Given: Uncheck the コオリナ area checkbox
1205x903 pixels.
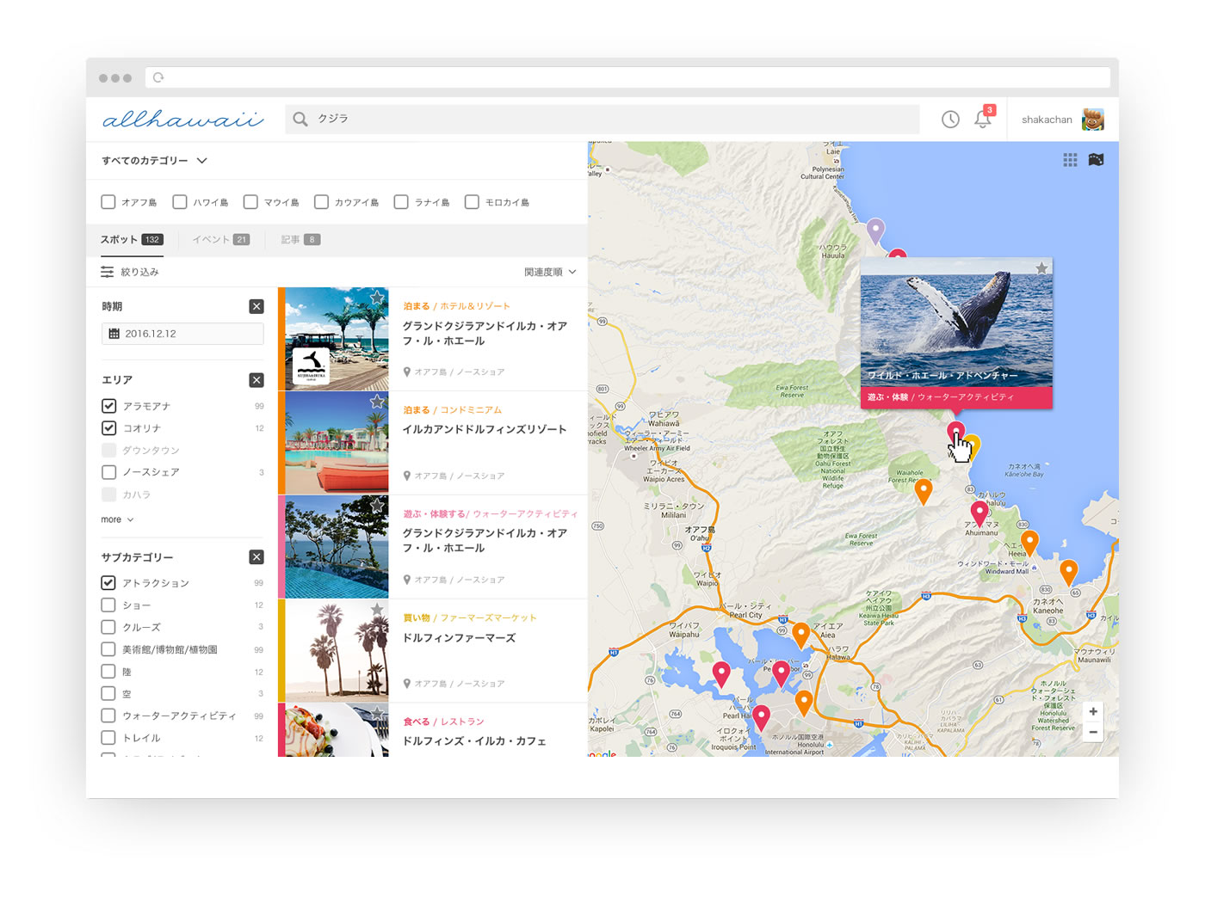Looking at the screenshot, I should pos(108,428).
